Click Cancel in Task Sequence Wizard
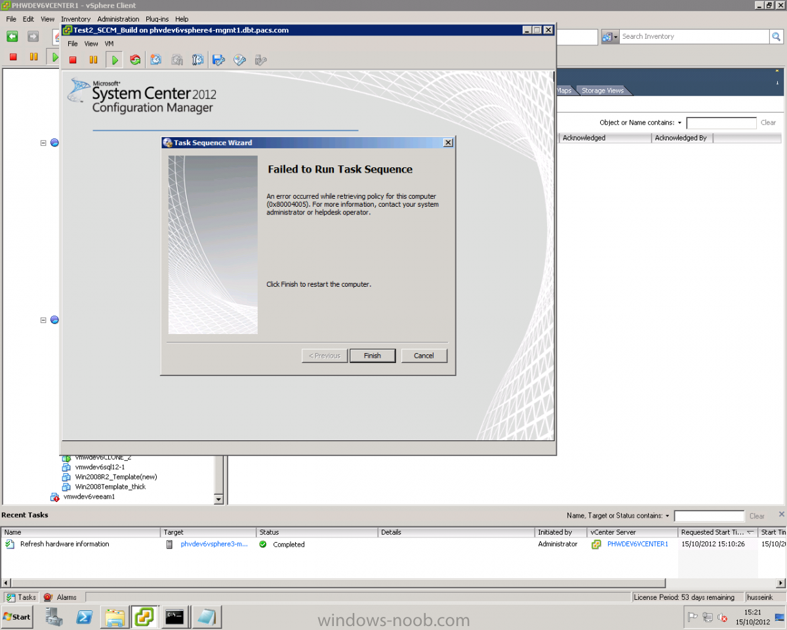 click(424, 356)
